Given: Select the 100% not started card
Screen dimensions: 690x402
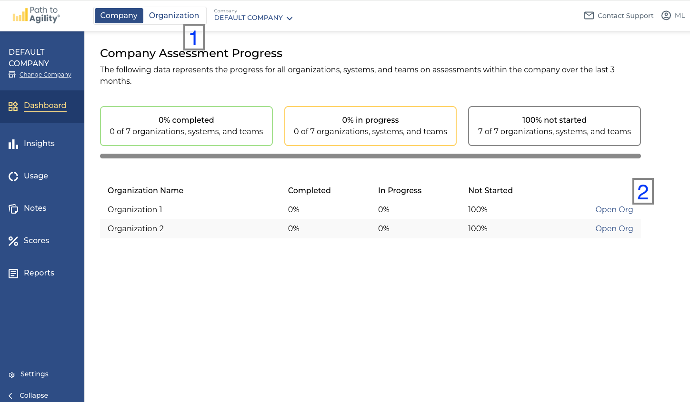Looking at the screenshot, I should click(554, 126).
